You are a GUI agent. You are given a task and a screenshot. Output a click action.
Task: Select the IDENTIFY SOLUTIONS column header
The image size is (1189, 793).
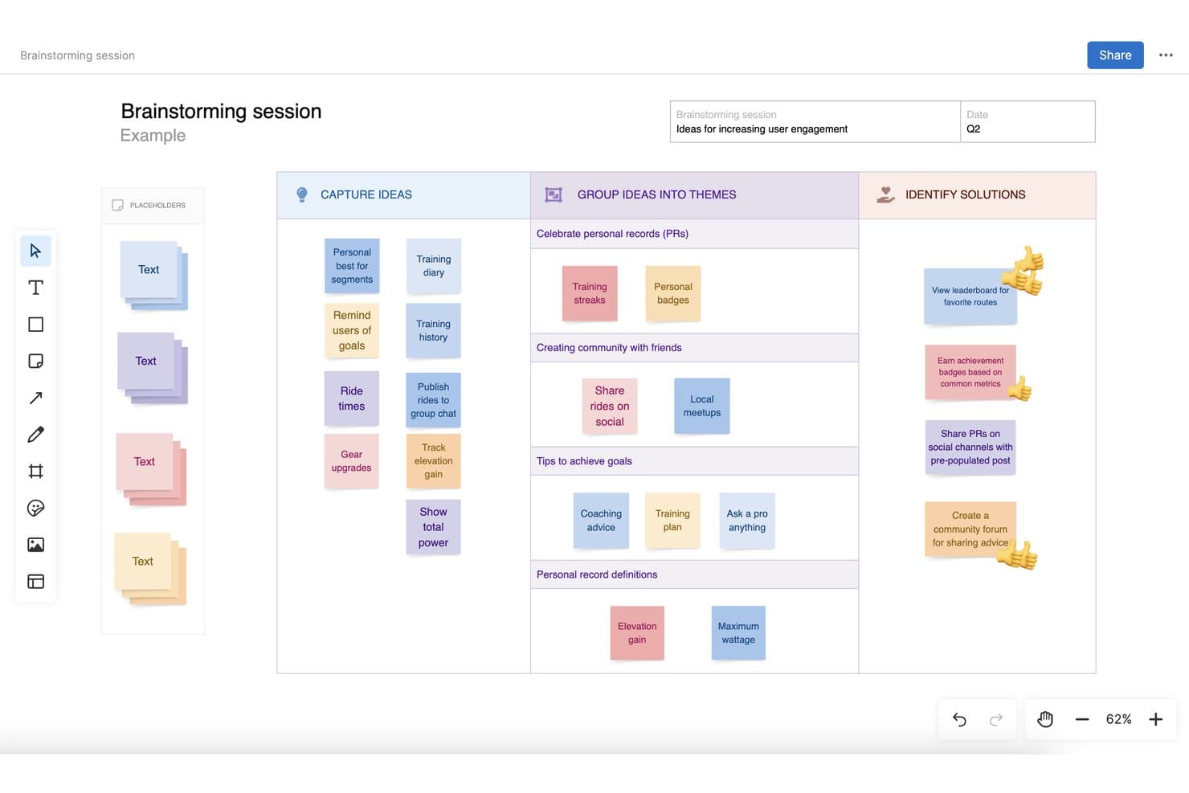977,195
